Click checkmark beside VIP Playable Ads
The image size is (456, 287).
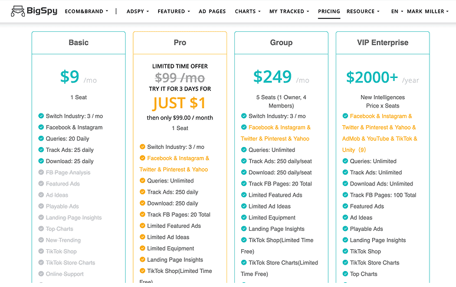[345, 229]
